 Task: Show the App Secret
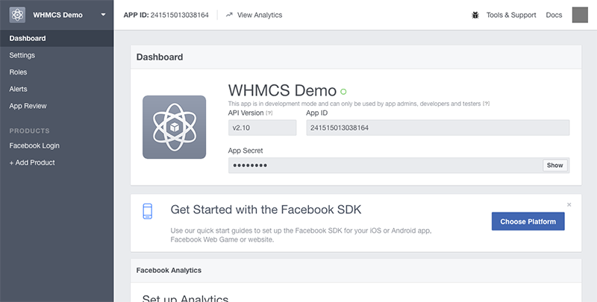554,166
